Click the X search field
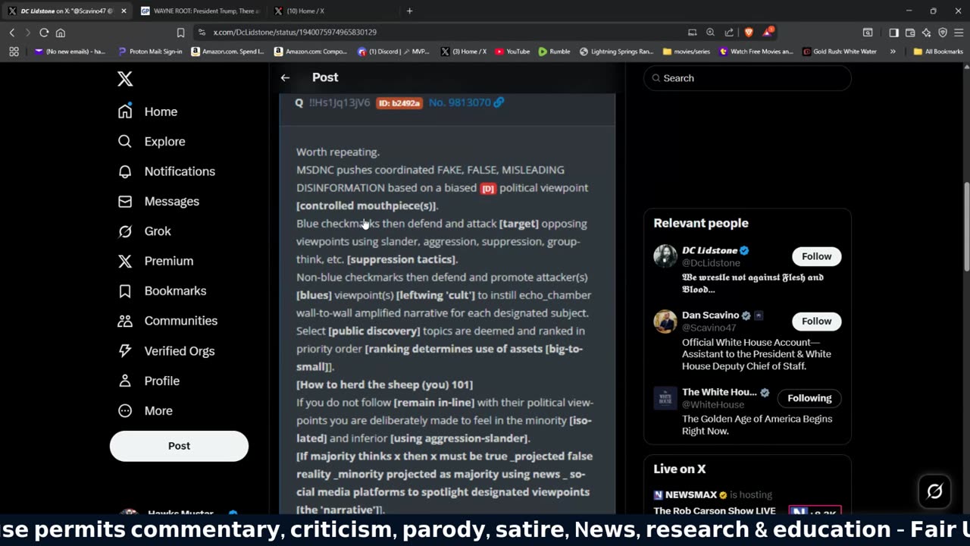Viewport: 970px width, 546px height. click(747, 78)
